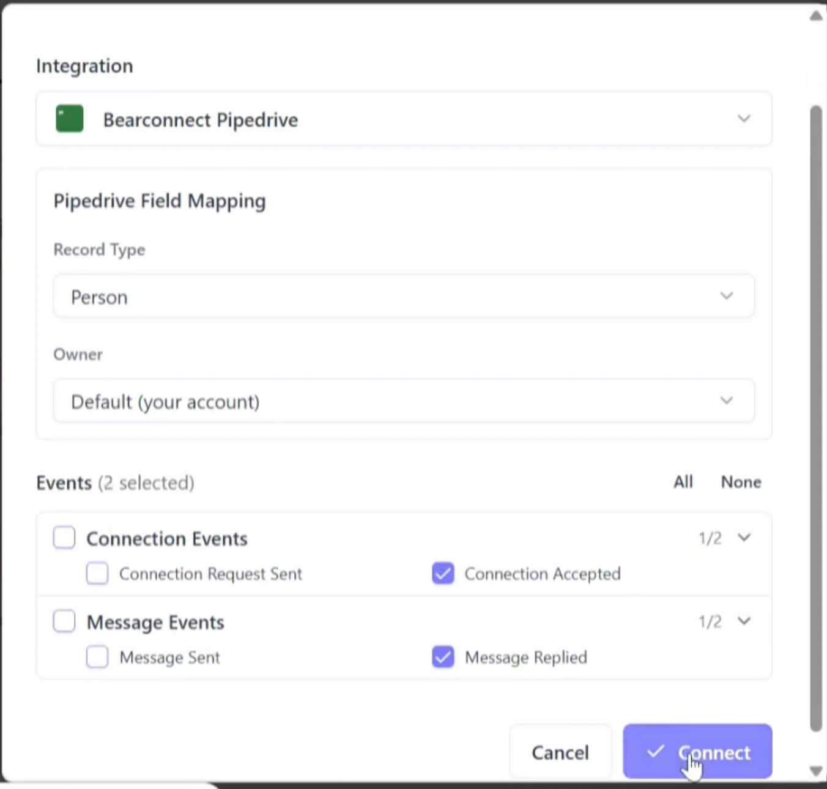Screen dimensions: 827x789
Task: Click the green Bearconnect Pipedrive integration icon
Action: [x=70, y=119]
